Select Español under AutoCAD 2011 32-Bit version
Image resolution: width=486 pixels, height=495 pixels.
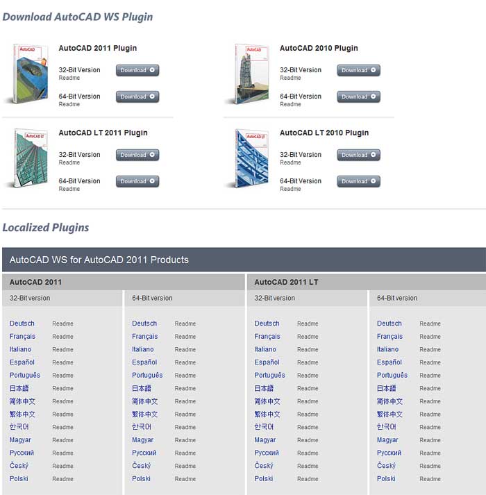coord(22,362)
